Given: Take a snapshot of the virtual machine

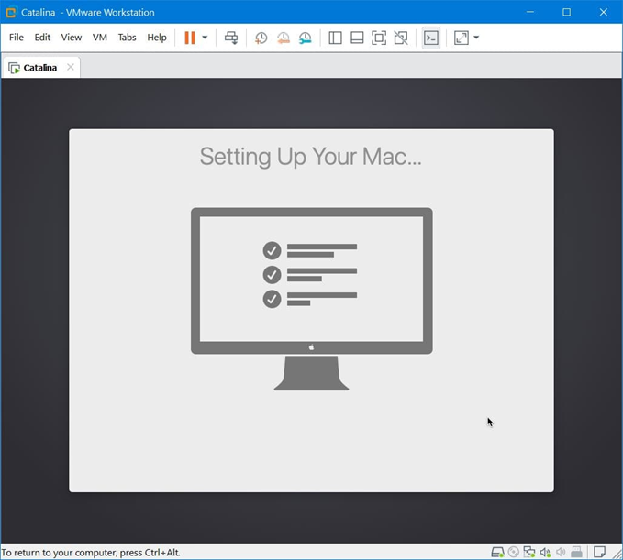Looking at the screenshot, I should click(x=261, y=38).
